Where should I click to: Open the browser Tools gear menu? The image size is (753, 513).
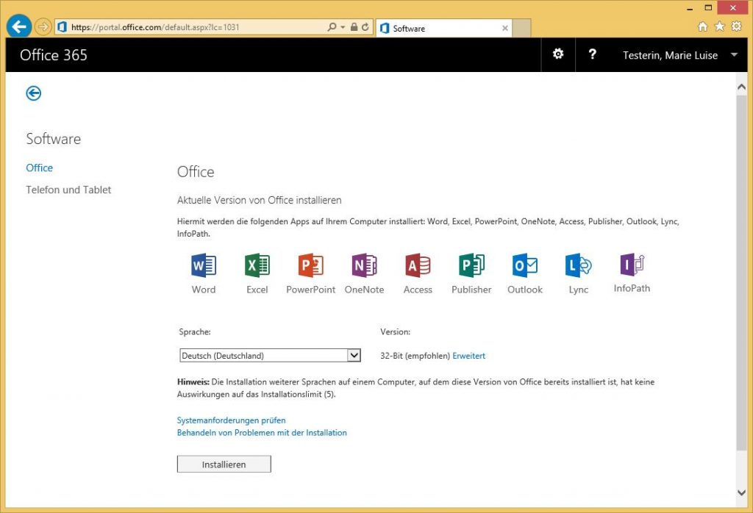[x=736, y=26]
